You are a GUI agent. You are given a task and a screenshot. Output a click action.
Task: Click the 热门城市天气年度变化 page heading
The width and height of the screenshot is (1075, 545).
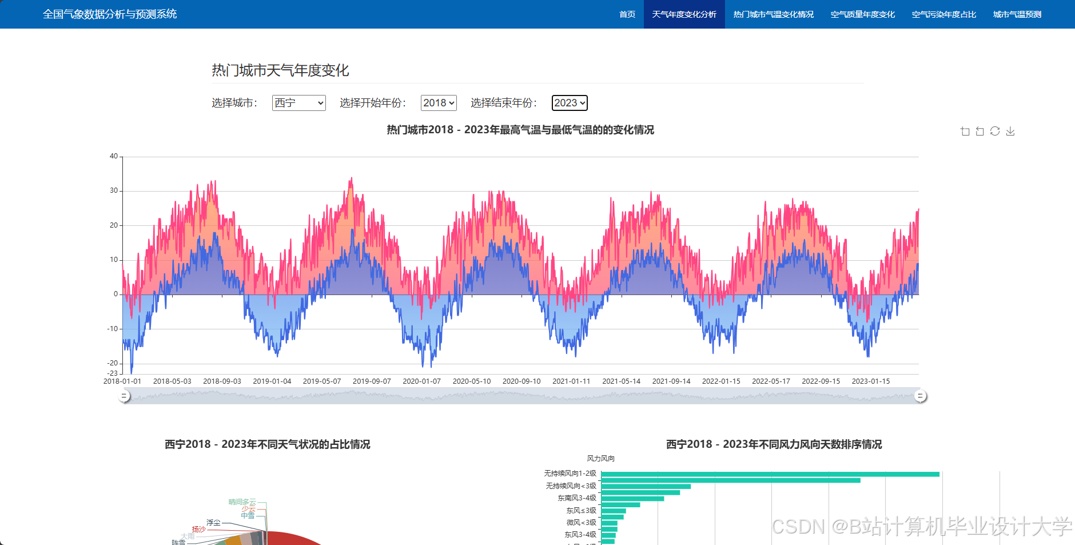click(280, 70)
